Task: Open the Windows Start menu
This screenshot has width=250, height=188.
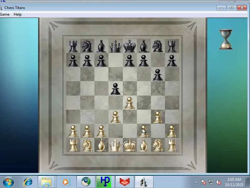Action: click(8, 182)
